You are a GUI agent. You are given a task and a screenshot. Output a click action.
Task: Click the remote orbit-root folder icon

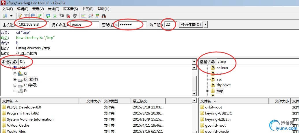[202, 107]
